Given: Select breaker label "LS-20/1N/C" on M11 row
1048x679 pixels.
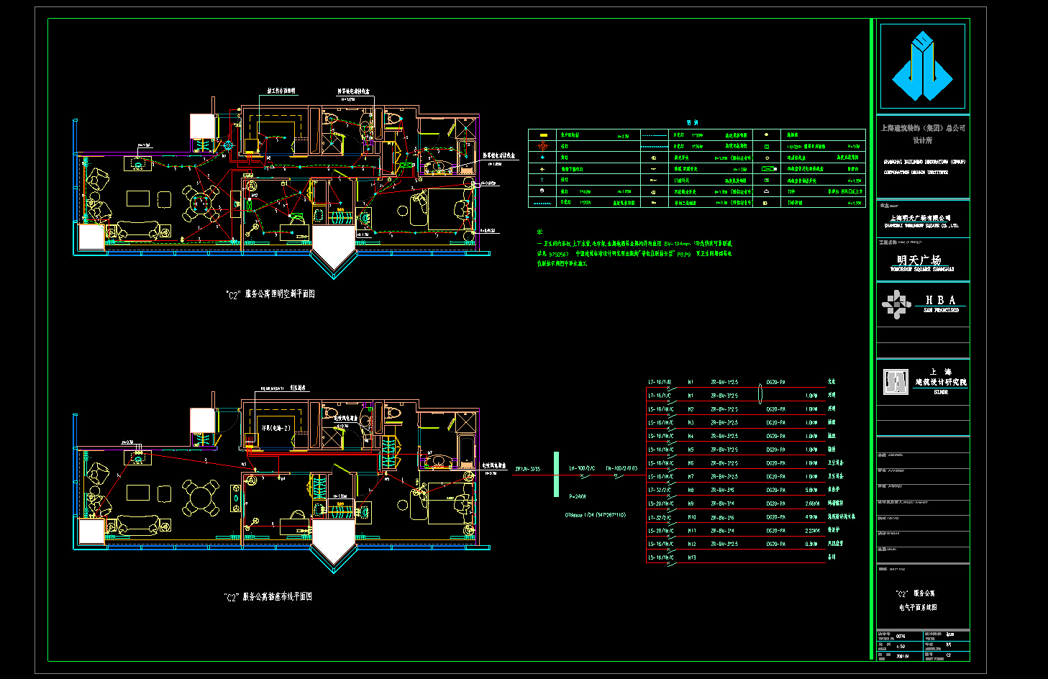Looking at the screenshot, I should [660, 531].
